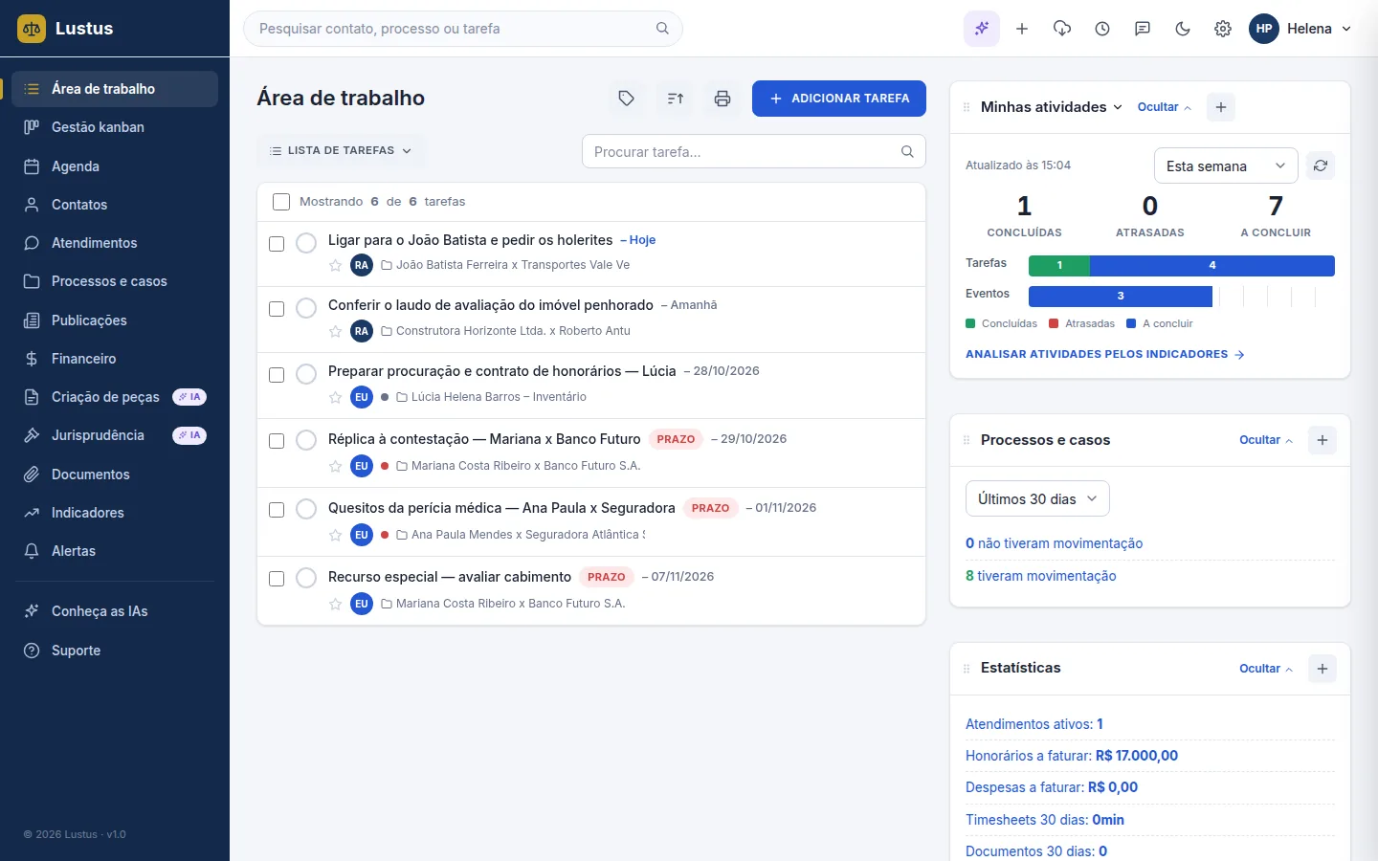The image size is (1378, 861).
Task: Mark 'Réplica à contestação' task complete circle
Action: pos(306,440)
